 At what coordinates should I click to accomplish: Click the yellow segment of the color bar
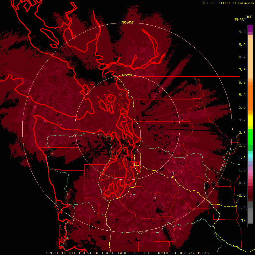tap(250, 121)
